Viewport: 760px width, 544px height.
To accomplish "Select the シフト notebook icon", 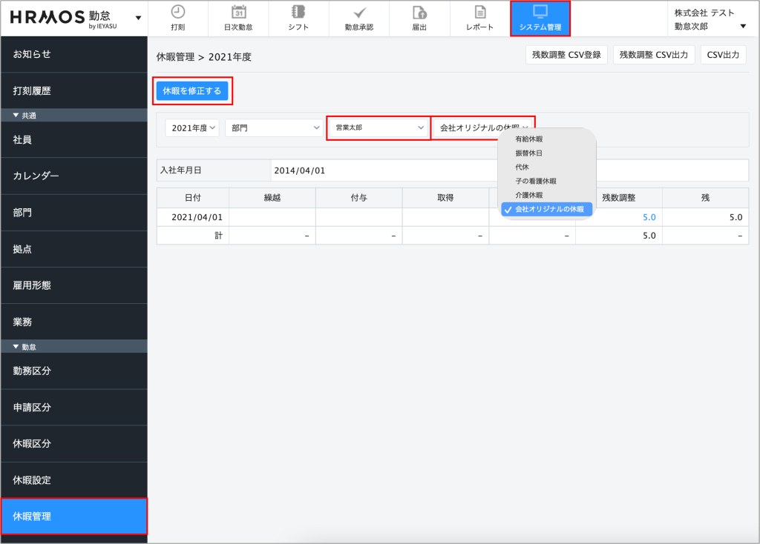I will click(298, 12).
